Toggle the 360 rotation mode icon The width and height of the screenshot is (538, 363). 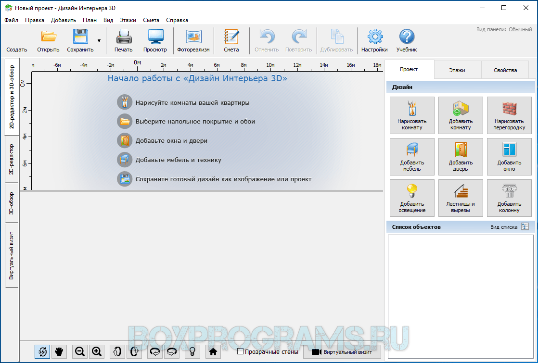pyautogui.click(x=42, y=351)
